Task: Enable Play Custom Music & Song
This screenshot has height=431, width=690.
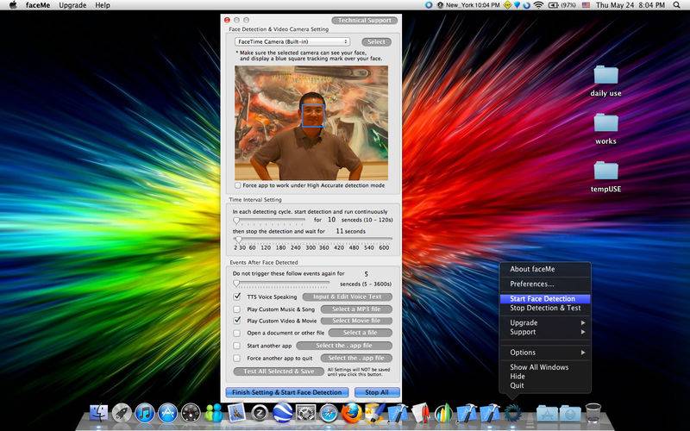Action: click(x=237, y=309)
